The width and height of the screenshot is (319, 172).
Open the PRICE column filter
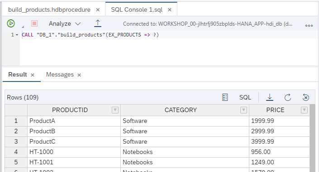point(304,110)
